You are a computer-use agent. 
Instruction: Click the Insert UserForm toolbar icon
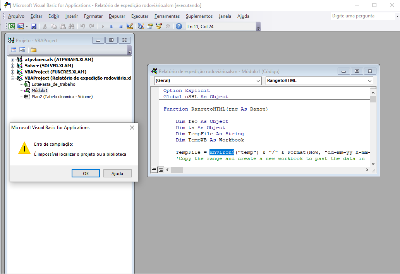21,26
